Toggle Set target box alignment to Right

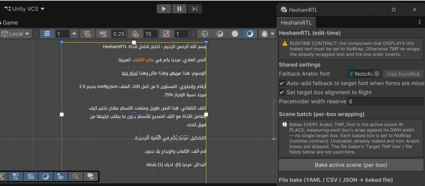pos(282,92)
